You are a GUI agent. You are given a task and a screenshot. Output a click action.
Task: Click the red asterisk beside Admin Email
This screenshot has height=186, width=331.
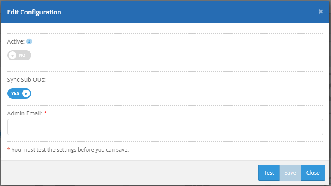click(x=45, y=113)
